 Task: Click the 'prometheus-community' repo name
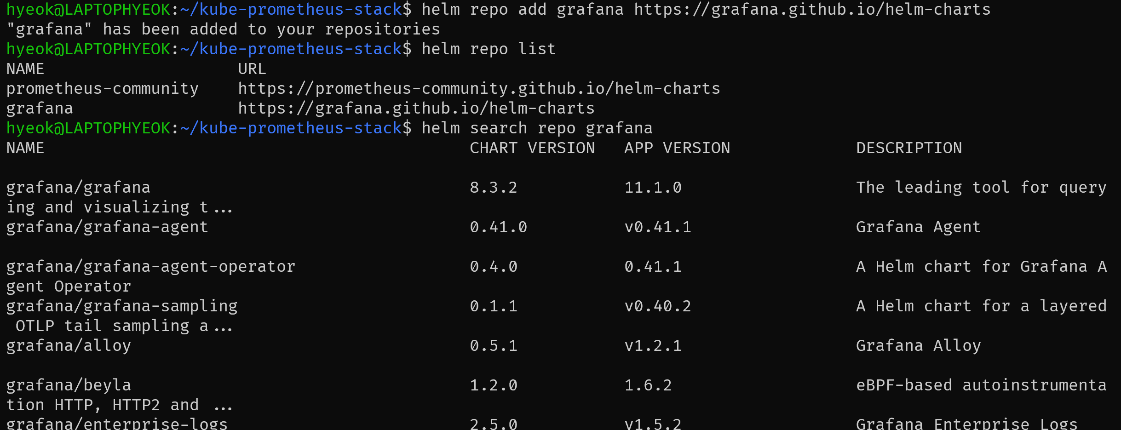pyautogui.click(x=102, y=88)
